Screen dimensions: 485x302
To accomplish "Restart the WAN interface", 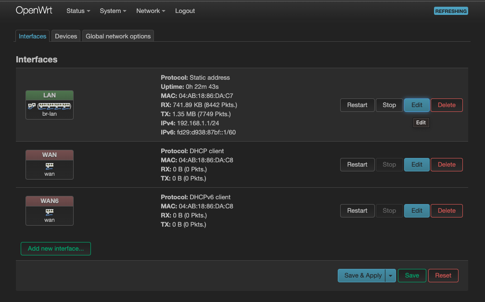I will 357,165.
